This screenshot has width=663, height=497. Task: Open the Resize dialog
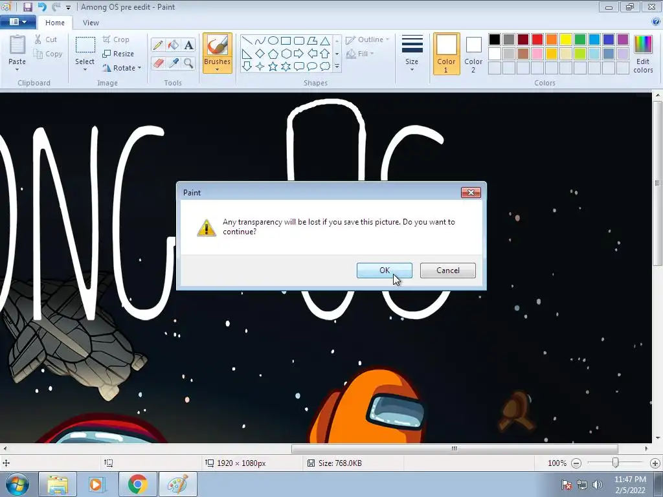(x=118, y=54)
